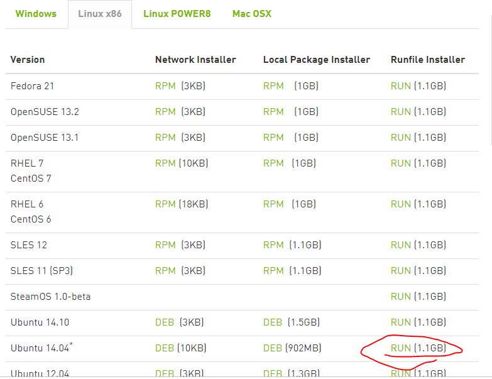Click the Fedora 21 version name
The image size is (492, 379).
(32, 86)
